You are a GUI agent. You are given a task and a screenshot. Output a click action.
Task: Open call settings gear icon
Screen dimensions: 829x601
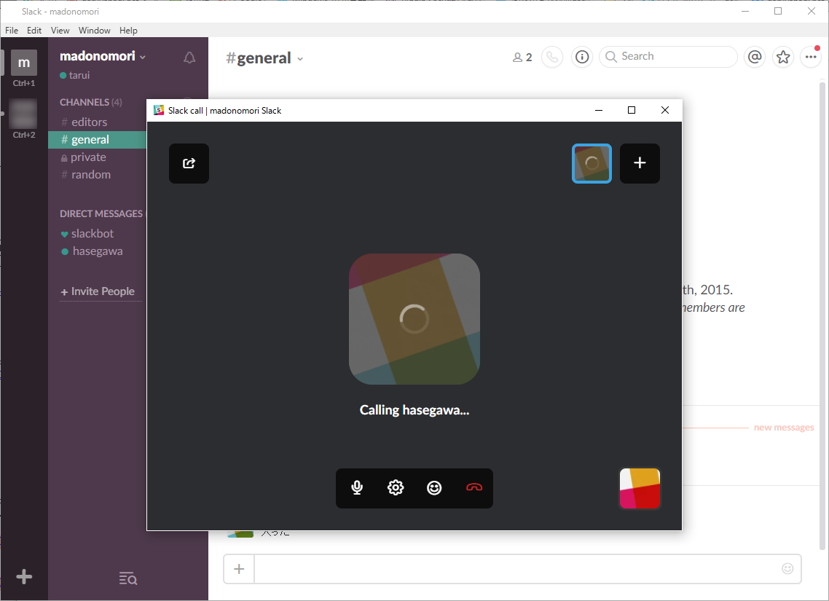click(396, 488)
